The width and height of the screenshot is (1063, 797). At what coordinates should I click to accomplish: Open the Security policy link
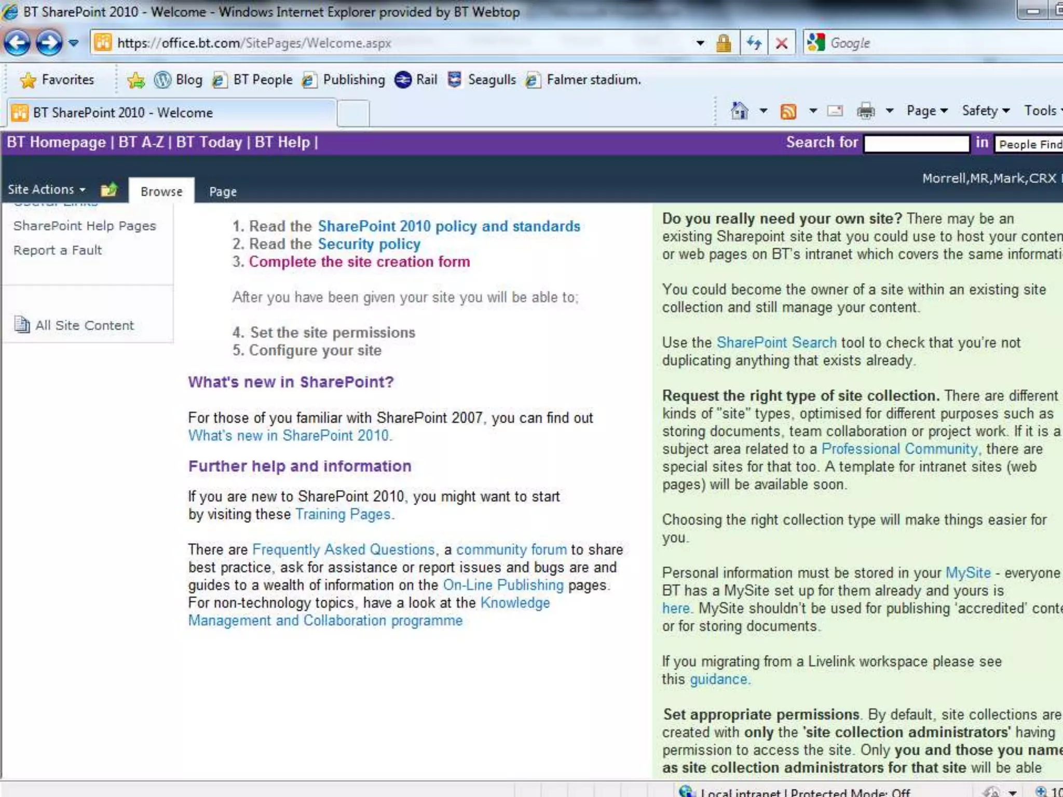pyautogui.click(x=369, y=244)
